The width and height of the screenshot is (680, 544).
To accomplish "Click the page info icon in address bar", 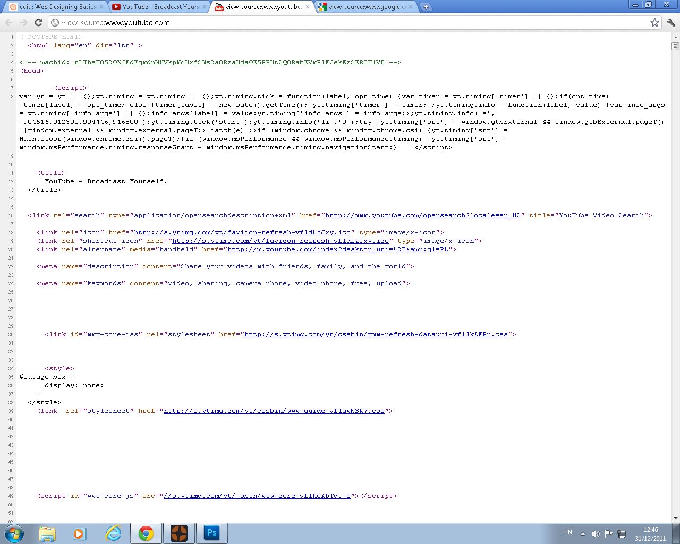I will tap(55, 23).
